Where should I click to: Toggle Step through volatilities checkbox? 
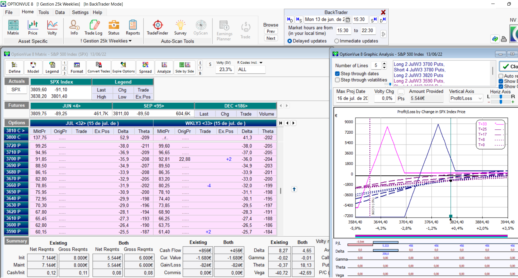[x=337, y=80]
